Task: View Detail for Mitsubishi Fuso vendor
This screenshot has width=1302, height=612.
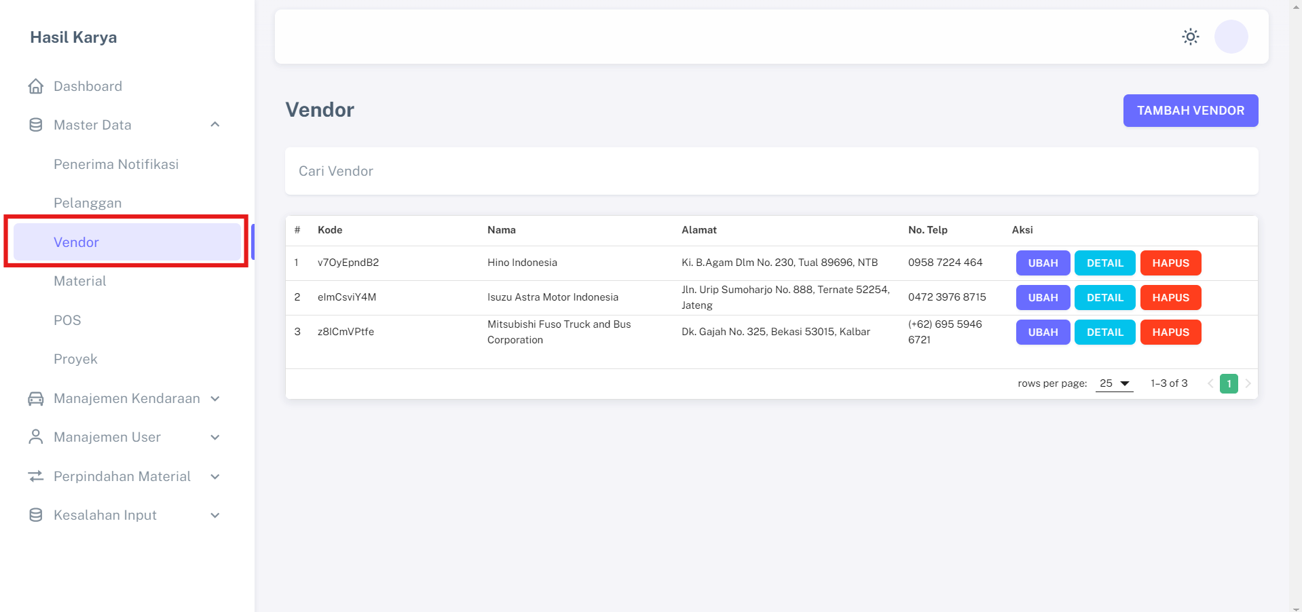Action: [x=1104, y=332]
